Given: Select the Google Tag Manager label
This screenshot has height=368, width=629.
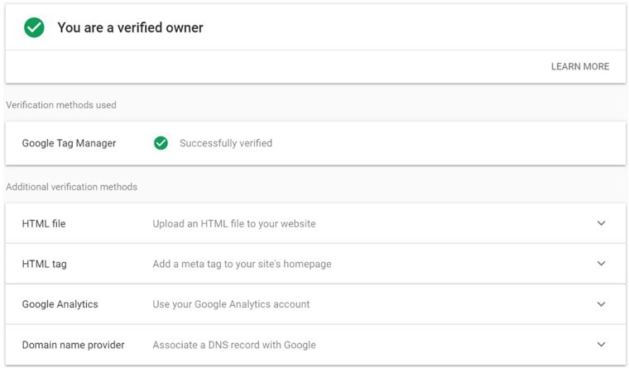Looking at the screenshot, I should [x=69, y=143].
